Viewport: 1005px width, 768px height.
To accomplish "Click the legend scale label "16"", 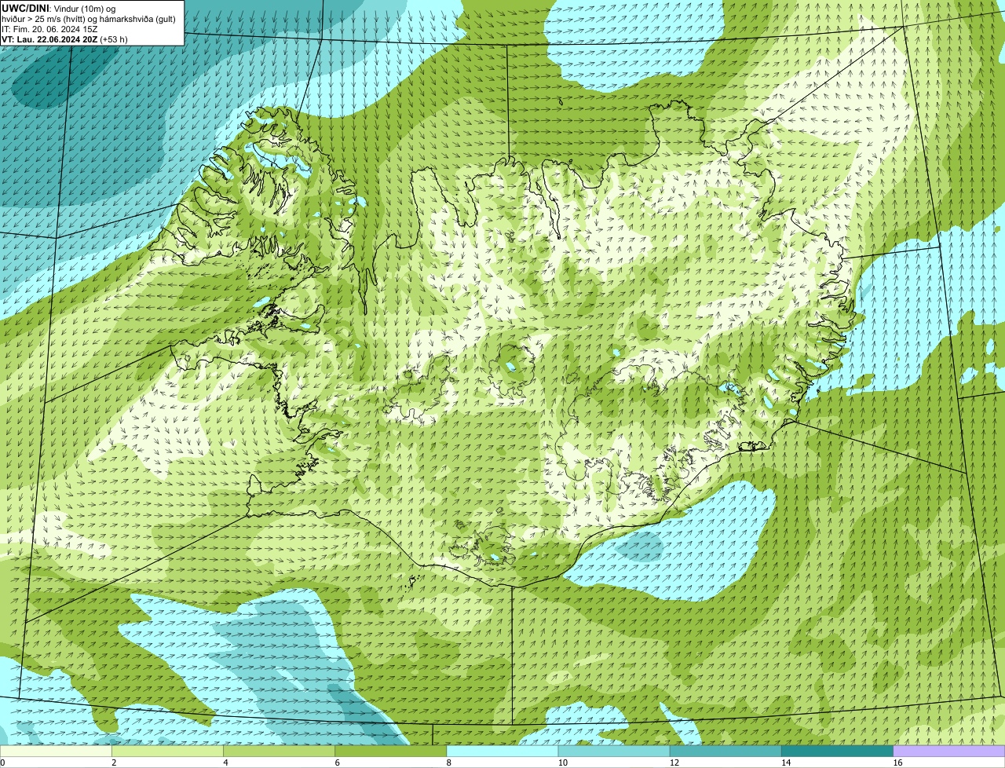I will (897, 763).
